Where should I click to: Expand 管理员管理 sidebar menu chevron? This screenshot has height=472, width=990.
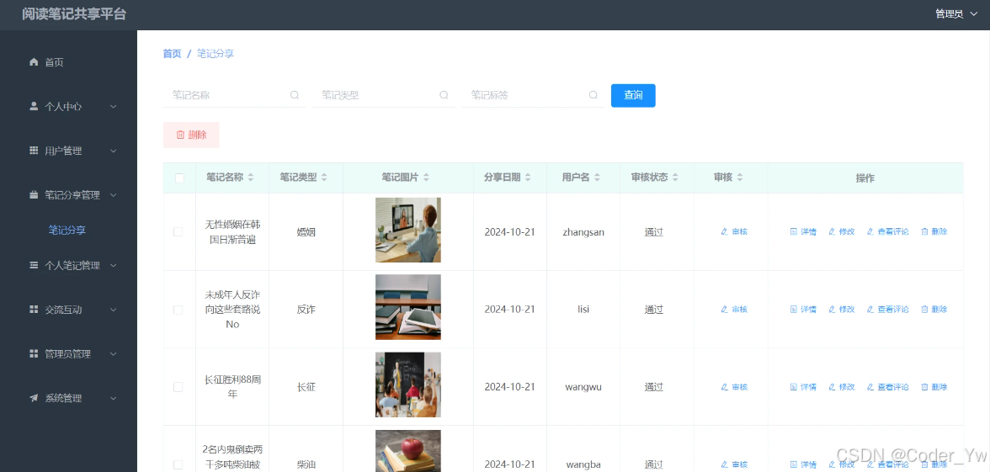[114, 354]
